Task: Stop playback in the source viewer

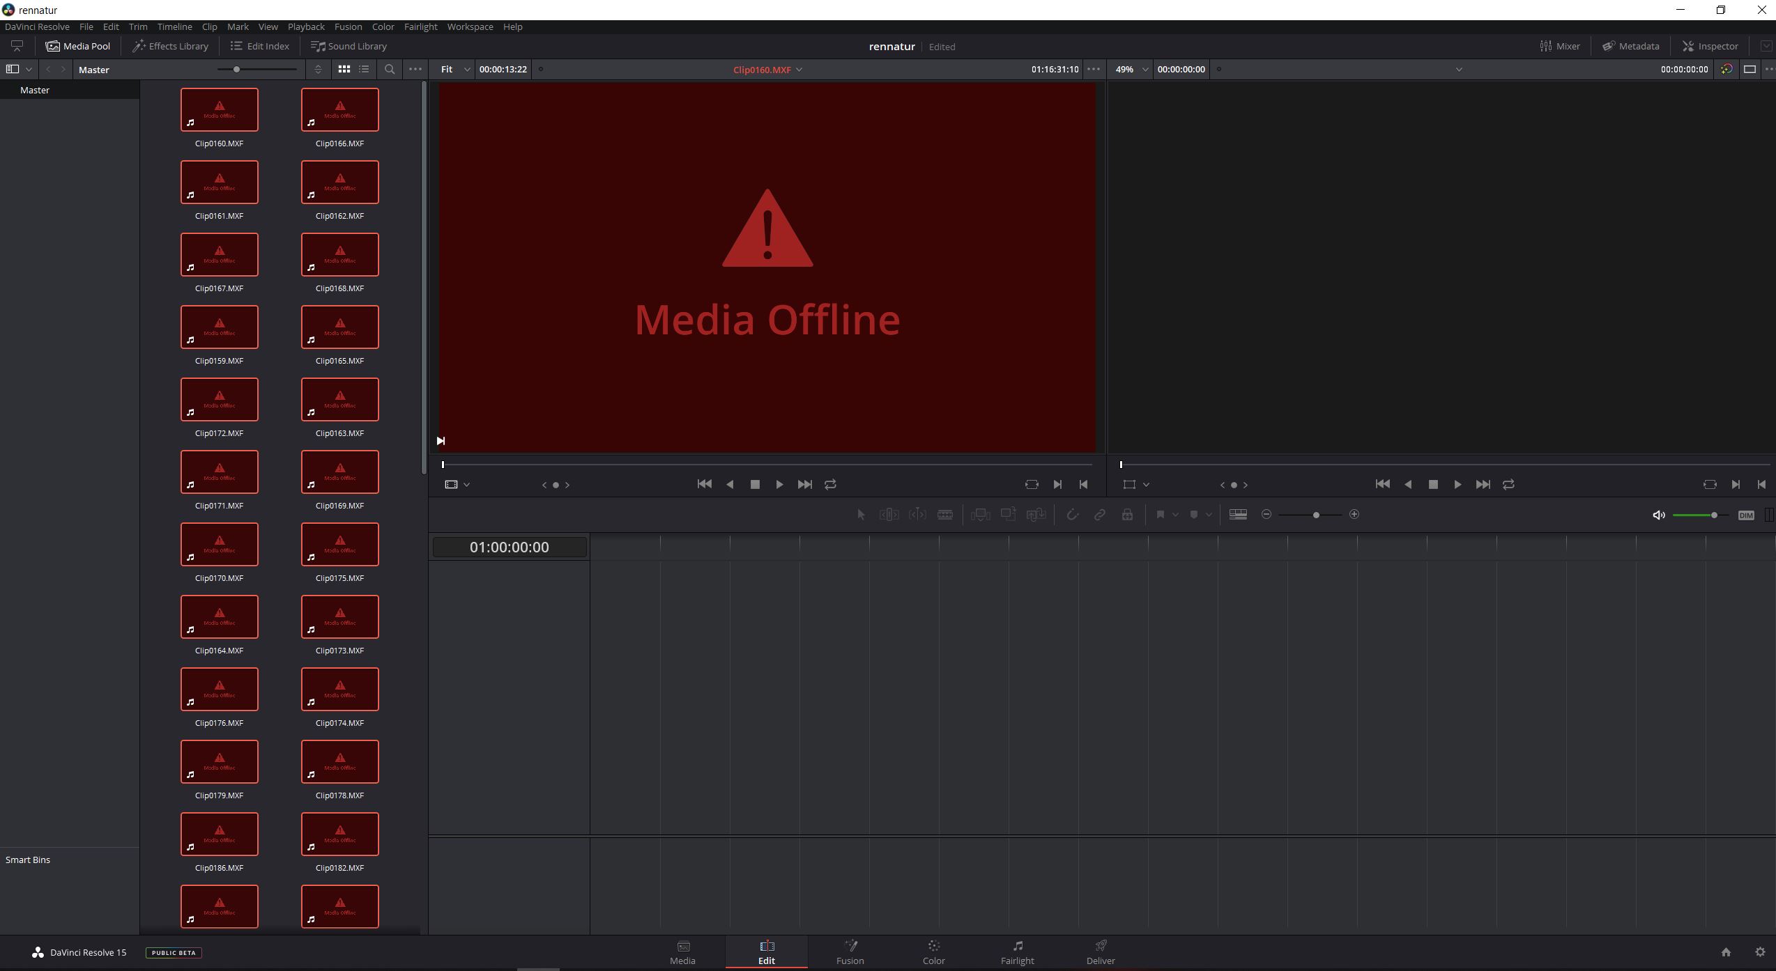Action: point(754,485)
